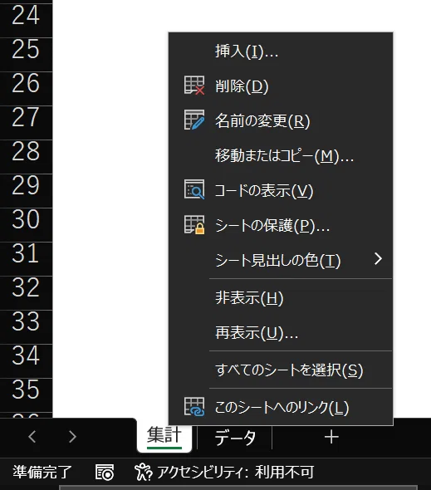Select すべてのシートを選択(S)

(281, 370)
